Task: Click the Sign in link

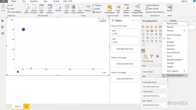Action: click(184, 1)
